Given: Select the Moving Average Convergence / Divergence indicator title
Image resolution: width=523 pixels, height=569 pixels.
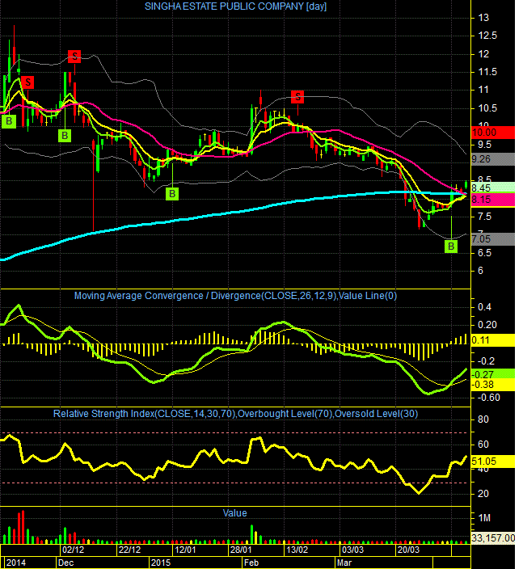Looking at the screenshot, I should point(235,296).
